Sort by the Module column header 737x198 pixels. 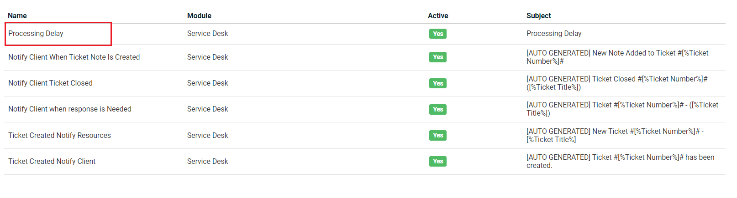(199, 16)
